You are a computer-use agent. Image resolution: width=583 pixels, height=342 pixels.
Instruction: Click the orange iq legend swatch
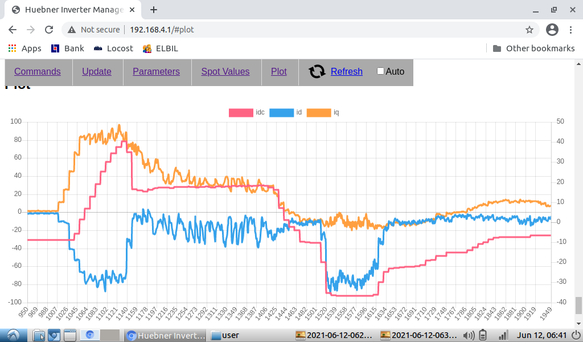click(319, 113)
